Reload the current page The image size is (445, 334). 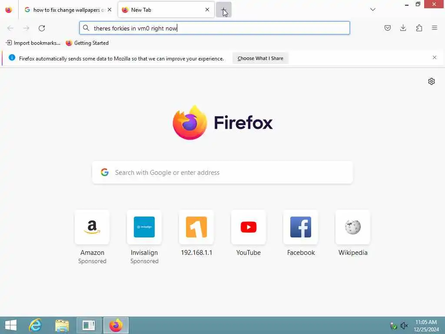pos(42,28)
